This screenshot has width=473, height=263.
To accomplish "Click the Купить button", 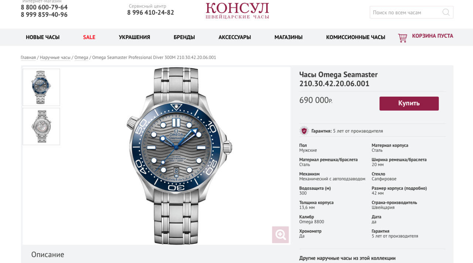I will (x=409, y=103).
